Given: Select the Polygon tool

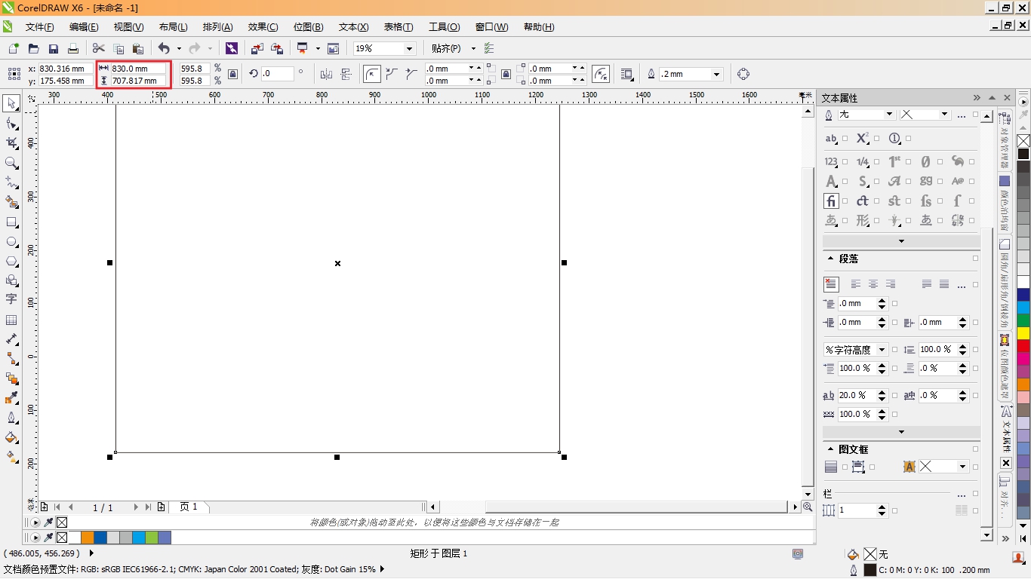Looking at the screenshot, I should [x=11, y=261].
